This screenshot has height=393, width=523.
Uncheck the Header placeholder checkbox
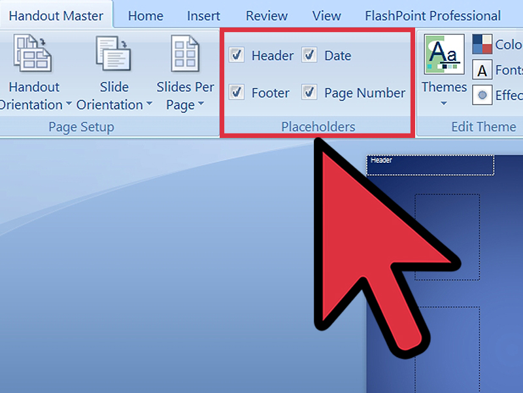click(x=237, y=55)
